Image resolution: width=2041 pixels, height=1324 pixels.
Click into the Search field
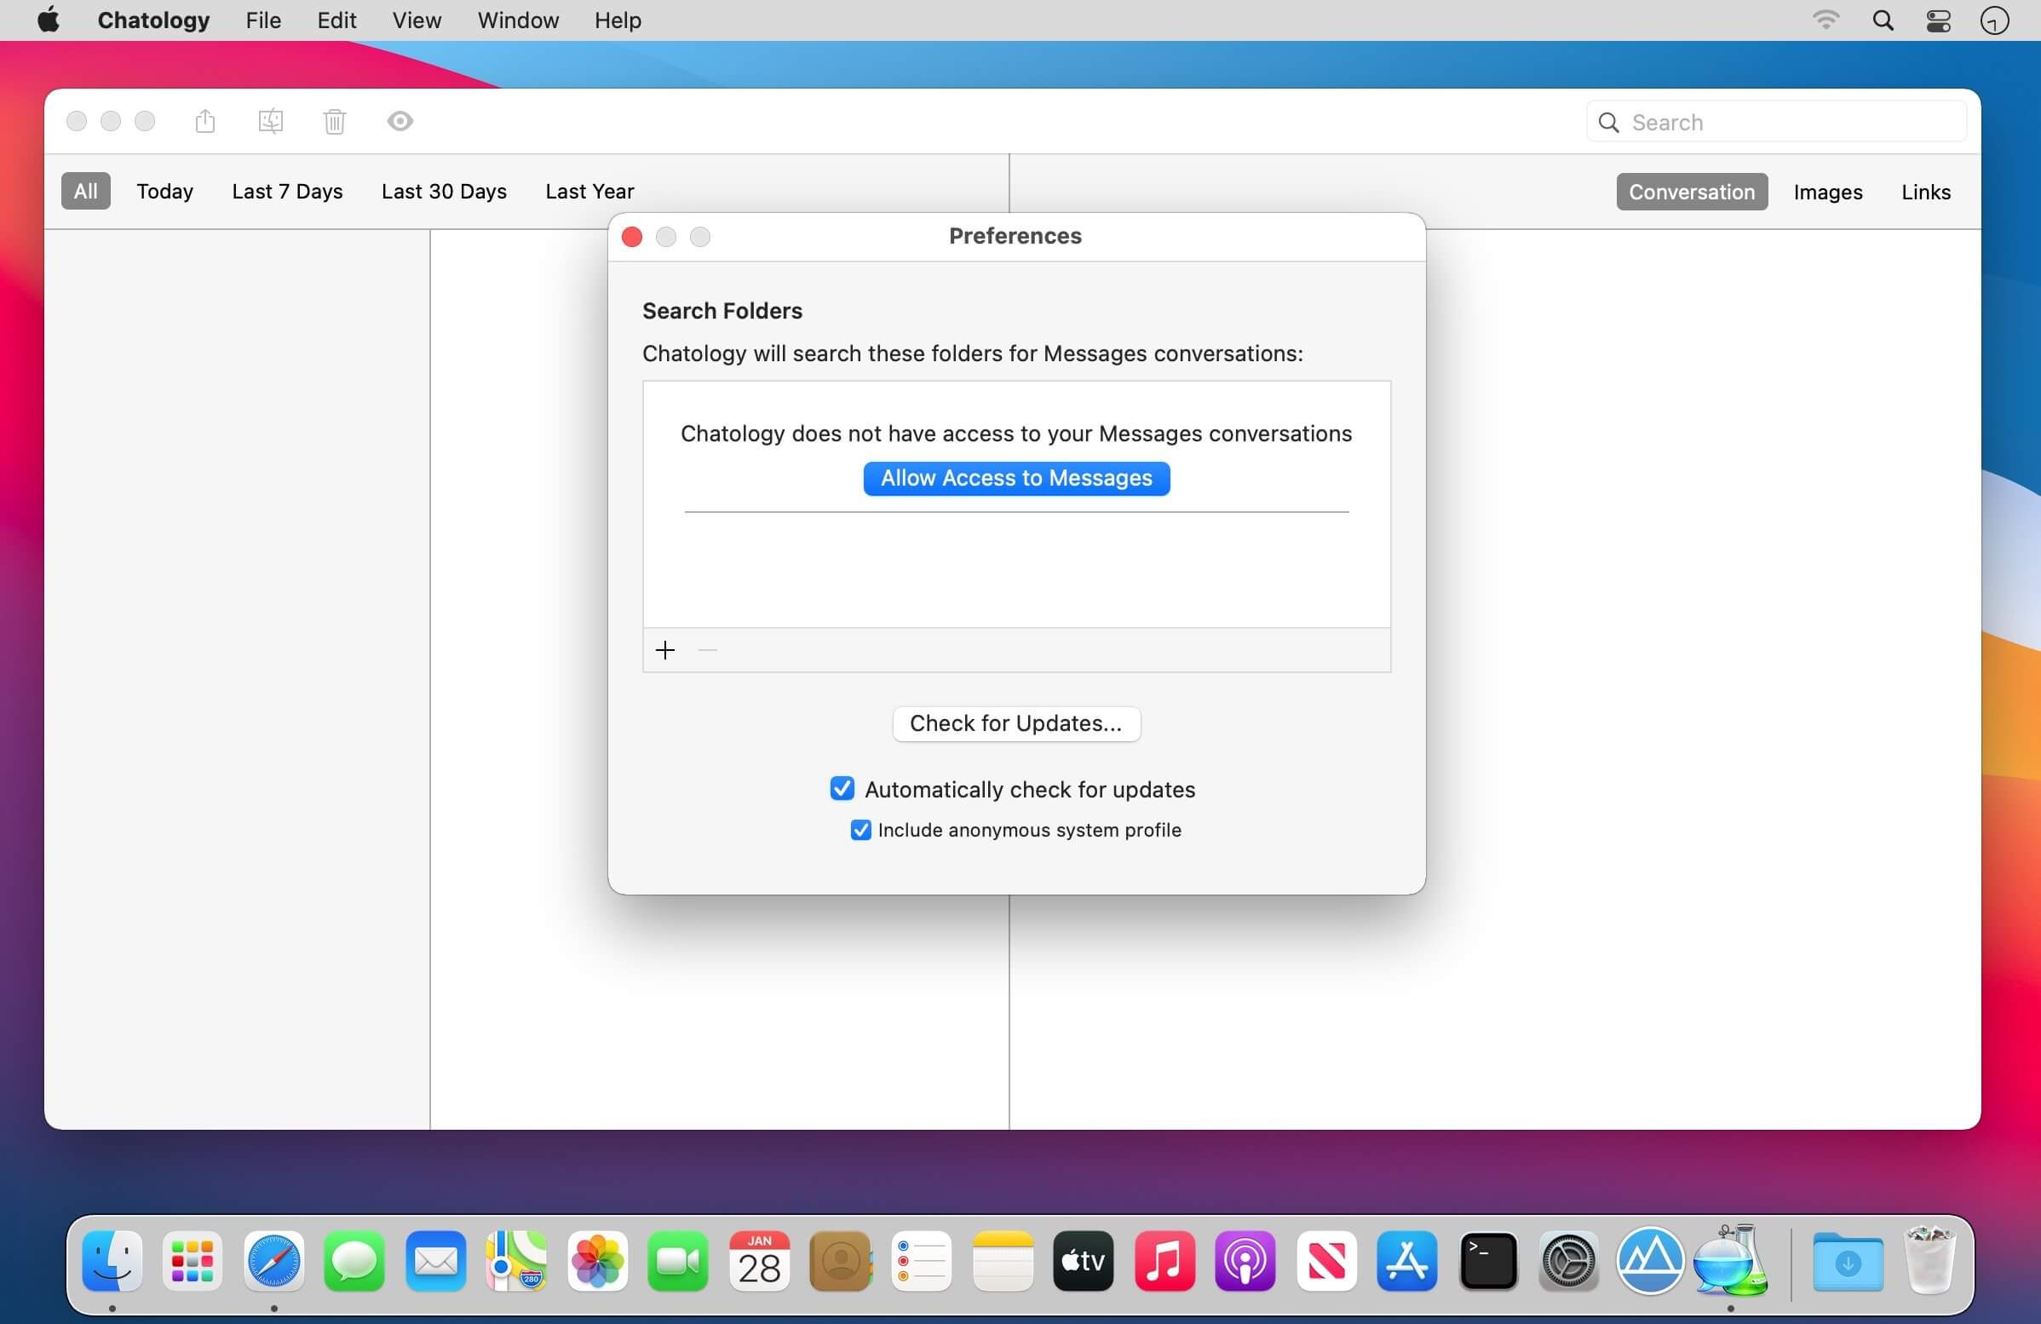(x=1776, y=122)
